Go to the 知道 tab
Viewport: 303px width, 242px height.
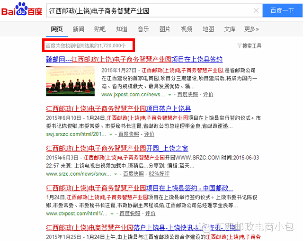(x=122, y=29)
